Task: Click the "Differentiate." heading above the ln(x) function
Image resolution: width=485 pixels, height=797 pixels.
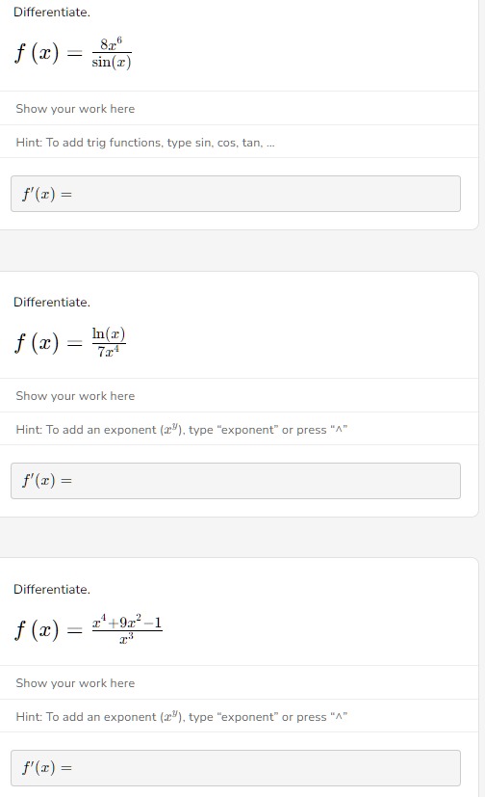Action: (x=52, y=302)
